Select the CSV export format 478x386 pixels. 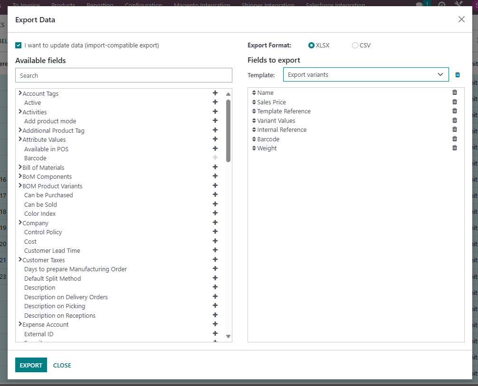tap(355, 45)
